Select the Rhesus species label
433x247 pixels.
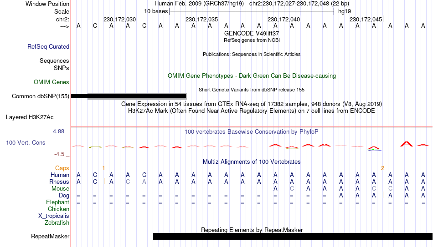(x=59, y=181)
